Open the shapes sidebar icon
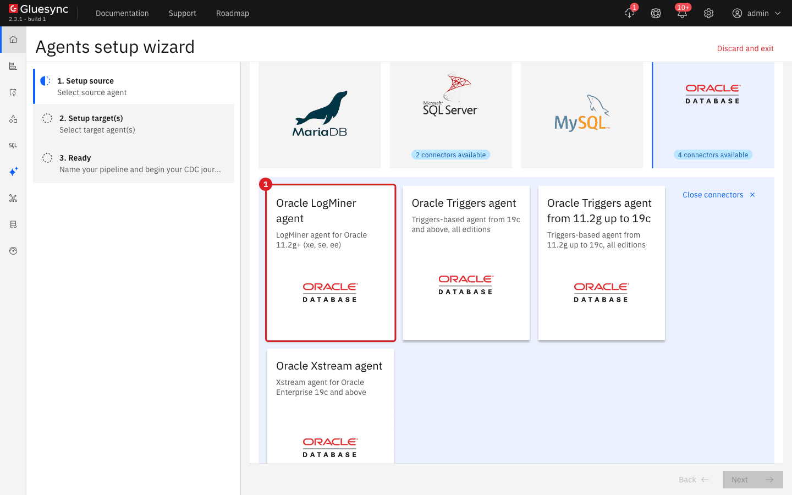 (13, 119)
